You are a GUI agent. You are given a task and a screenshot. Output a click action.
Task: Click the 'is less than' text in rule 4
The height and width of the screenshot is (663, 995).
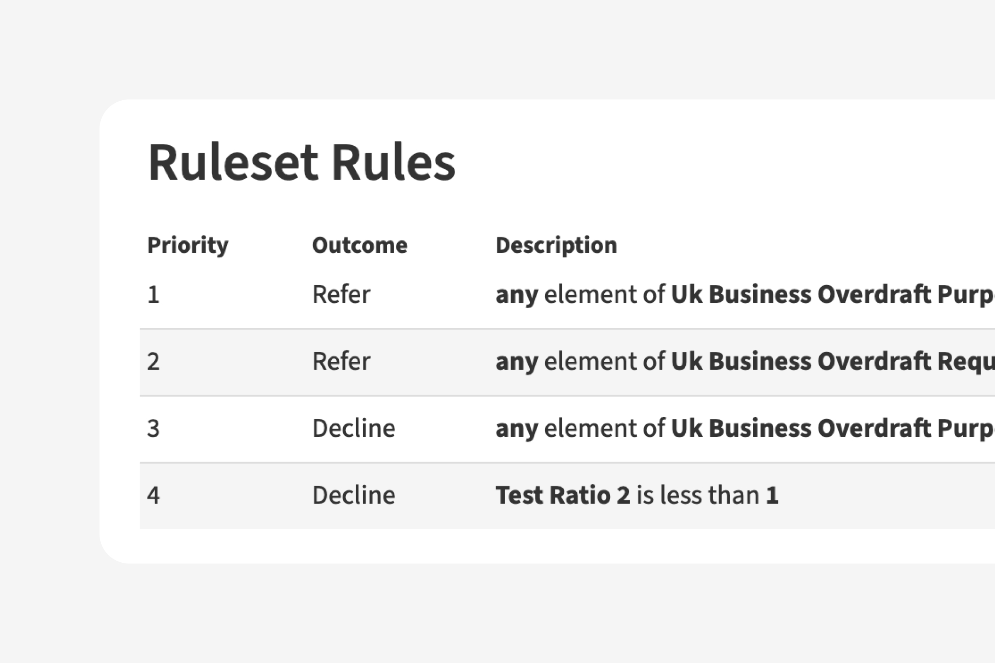coord(698,495)
